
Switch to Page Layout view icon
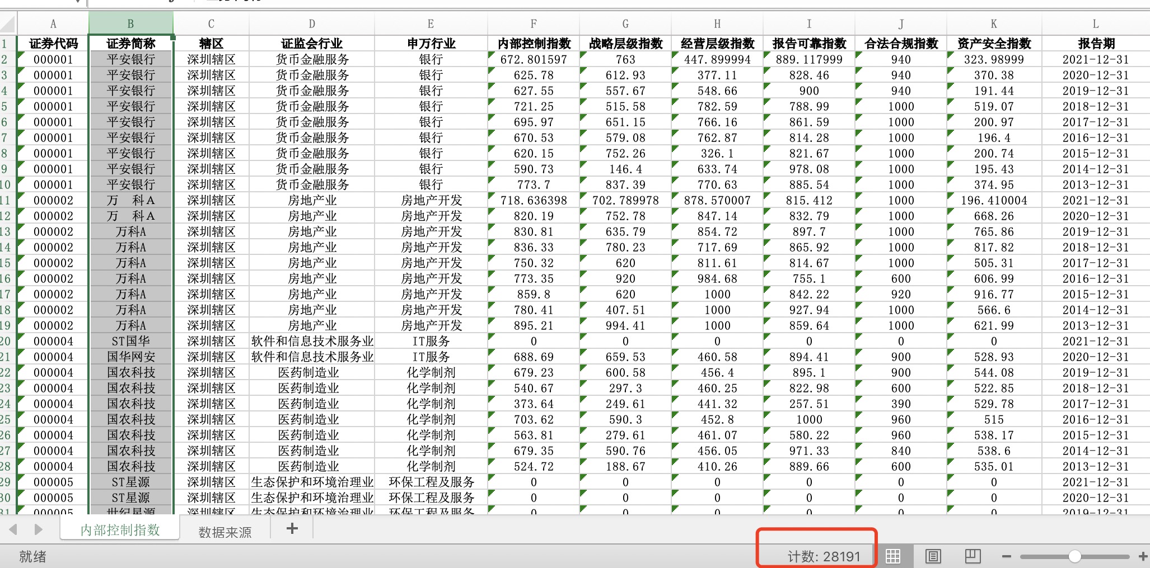933,556
